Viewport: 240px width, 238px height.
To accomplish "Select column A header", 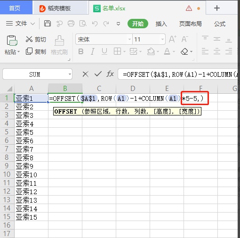I will tap(32, 89).
